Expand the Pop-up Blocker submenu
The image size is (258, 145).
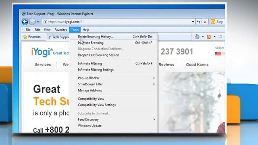tap(114, 78)
